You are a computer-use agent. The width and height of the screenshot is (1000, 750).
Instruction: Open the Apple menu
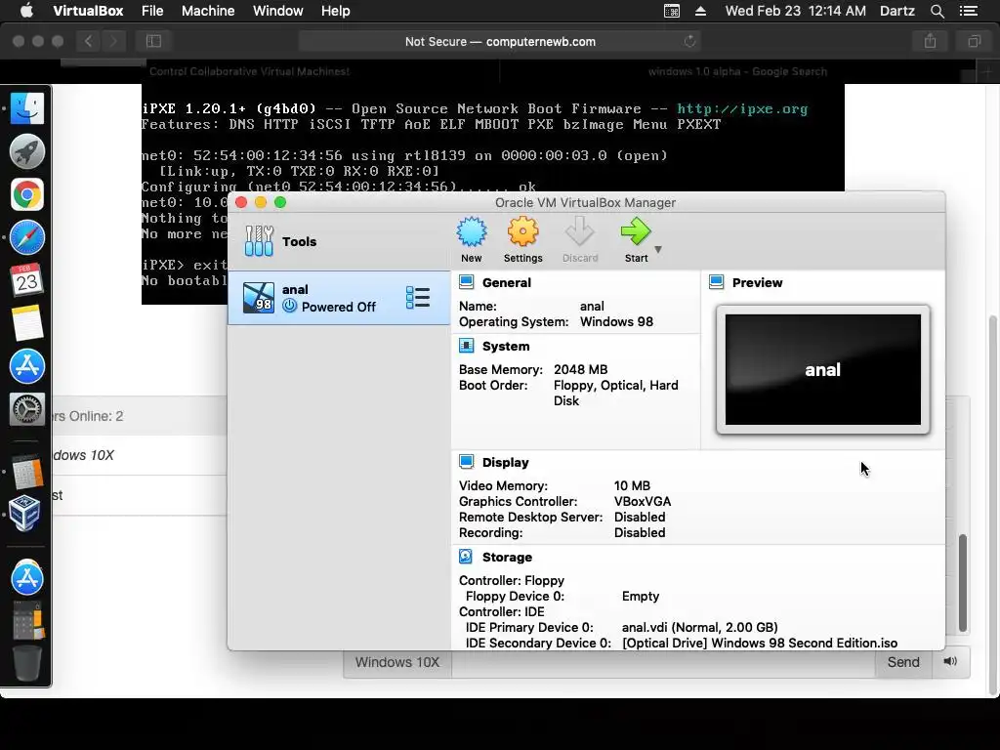point(26,11)
